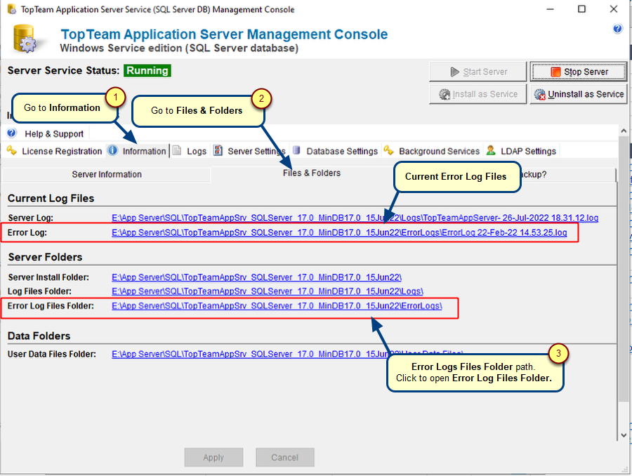
Task: Click the Server Install Folder: label
Action: coord(48,277)
